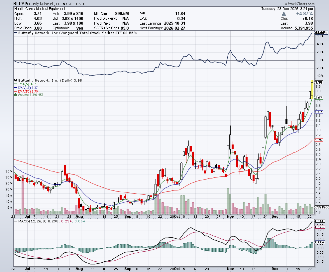Click the Ask quote 3.99 x 816
The image size is (329, 272).
74,13
